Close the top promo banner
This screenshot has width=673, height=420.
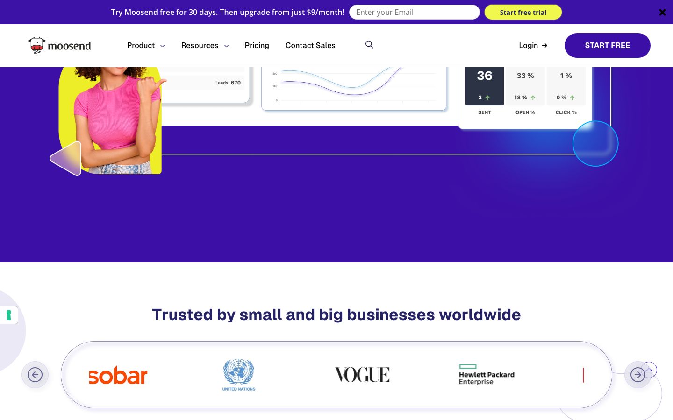pos(662,13)
